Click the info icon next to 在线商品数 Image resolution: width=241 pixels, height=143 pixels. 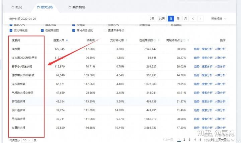[x=155, y=40]
